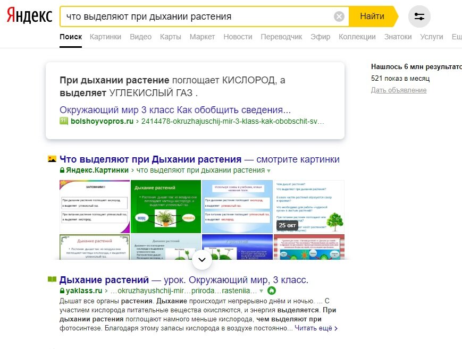Open search settings slider icon
Viewport: 462px width, 349px height.
coord(419,16)
